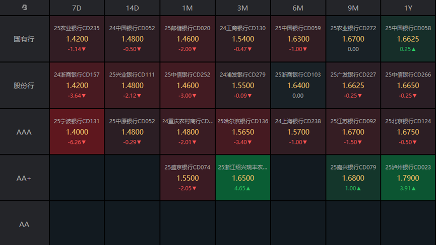Image resolution: width=436 pixels, height=245 pixels.
Task: Open the 25嘉兴银行CD079 quote cell
Action: point(353,178)
